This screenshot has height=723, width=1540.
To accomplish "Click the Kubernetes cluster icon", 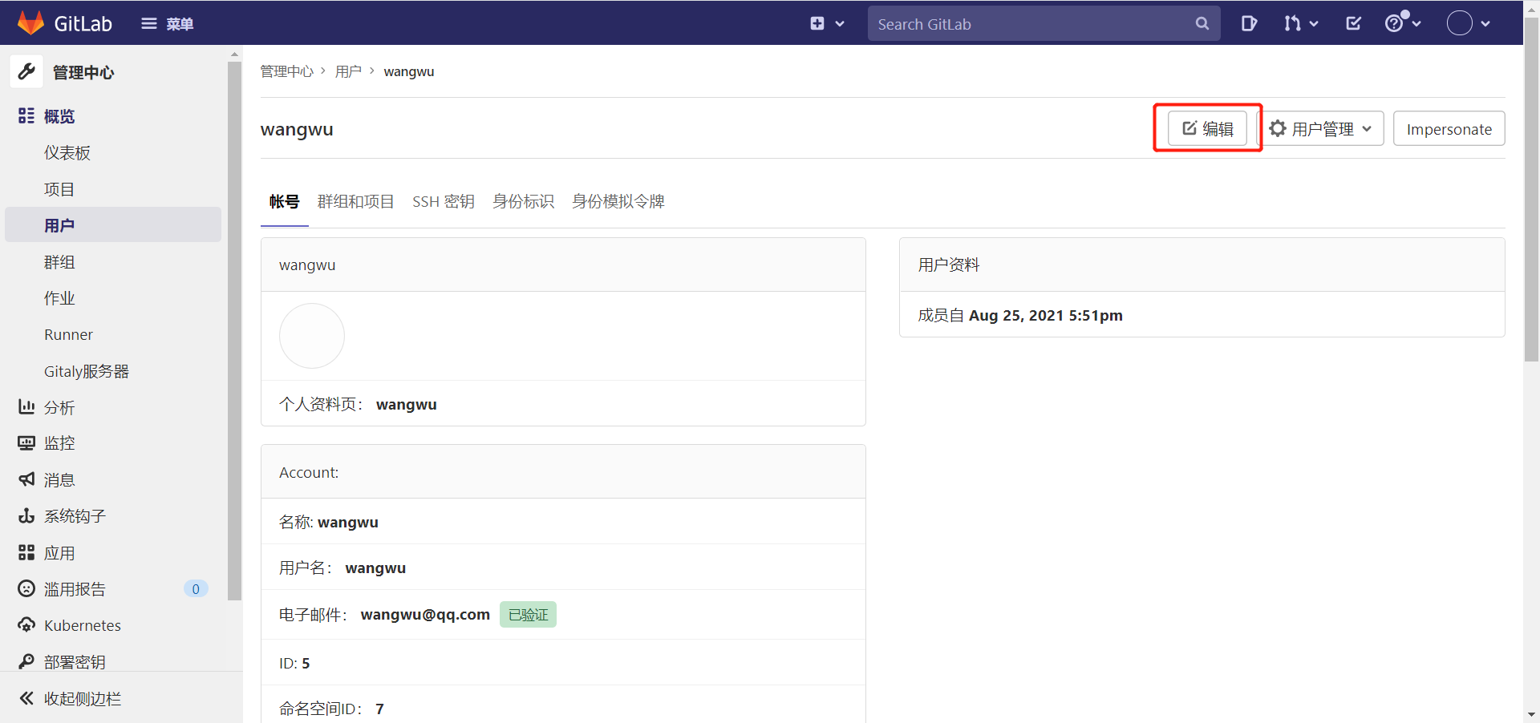I will 26,625.
